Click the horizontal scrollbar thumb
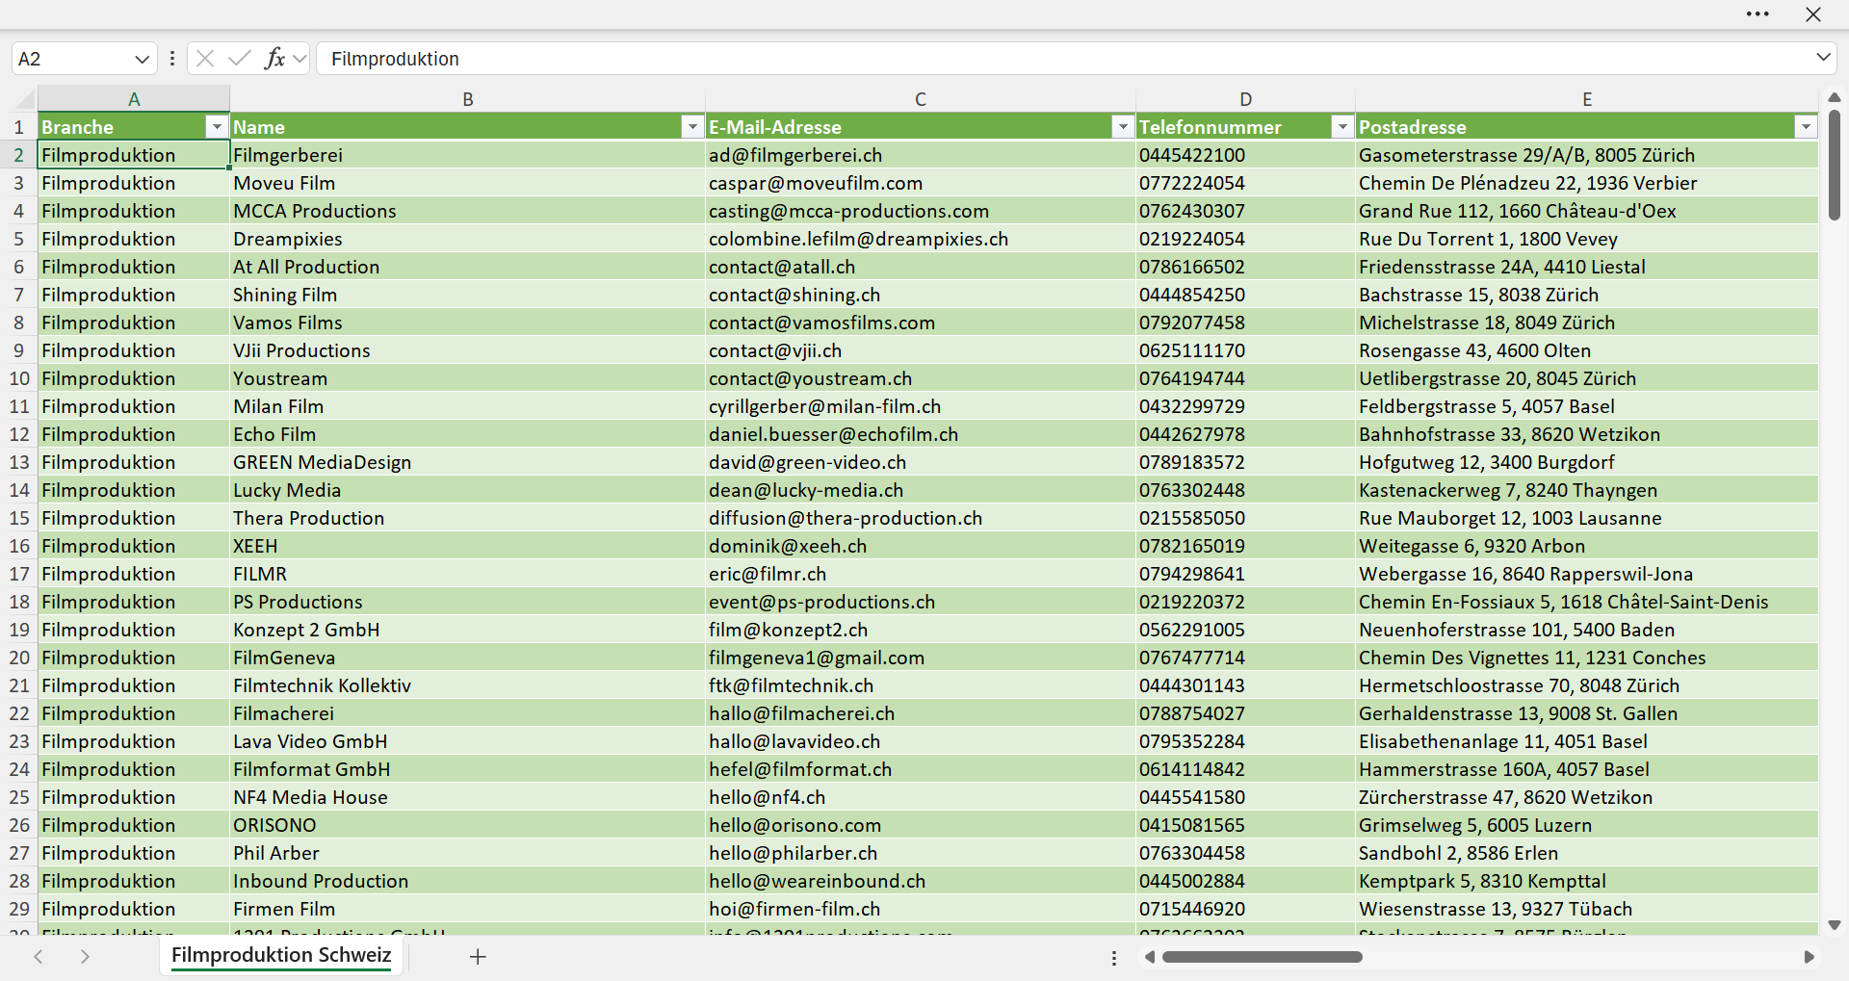Image resolution: width=1849 pixels, height=981 pixels. (1262, 957)
